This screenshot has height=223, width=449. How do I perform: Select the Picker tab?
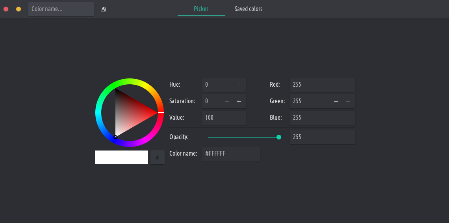click(x=201, y=9)
